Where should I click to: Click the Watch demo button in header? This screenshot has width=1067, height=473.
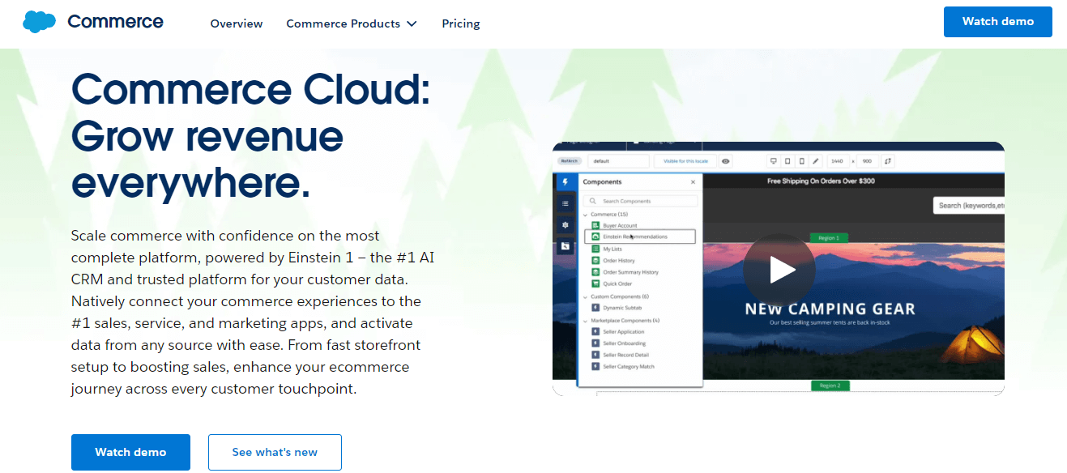tap(998, 22)
